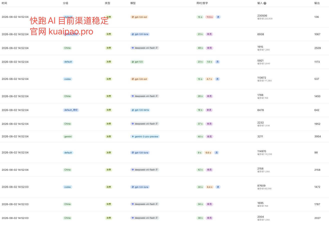Click the 1.6 s first-token tag
Image resolution: width=329 pixels, height=228 pixels.
[x=209, y=62]
